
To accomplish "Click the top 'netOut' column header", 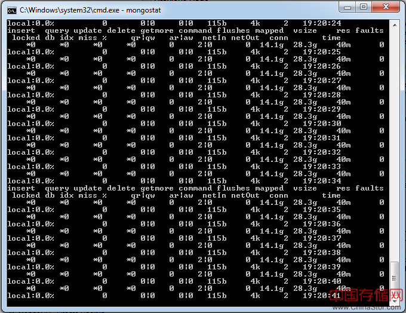I will point(245,38).
